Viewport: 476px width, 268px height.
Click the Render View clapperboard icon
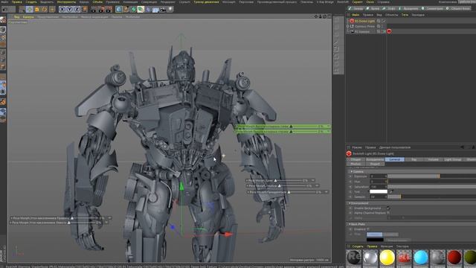(x=94, y=10)
